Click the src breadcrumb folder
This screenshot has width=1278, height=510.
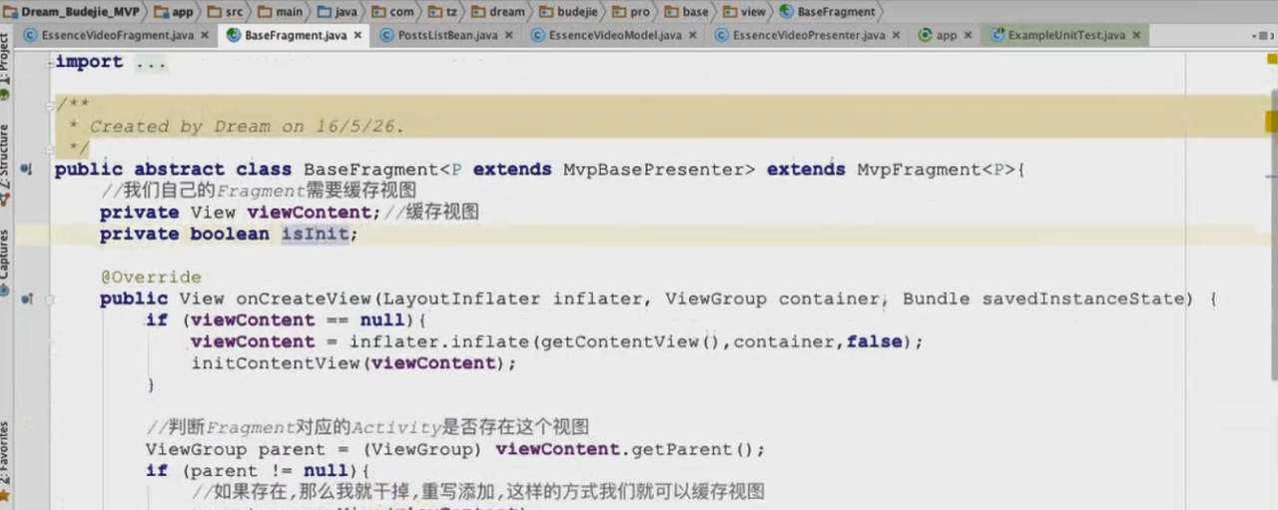tap(226, 12)
